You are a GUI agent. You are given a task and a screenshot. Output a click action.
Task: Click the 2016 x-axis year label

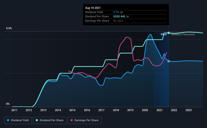click(x=87, y=110)
